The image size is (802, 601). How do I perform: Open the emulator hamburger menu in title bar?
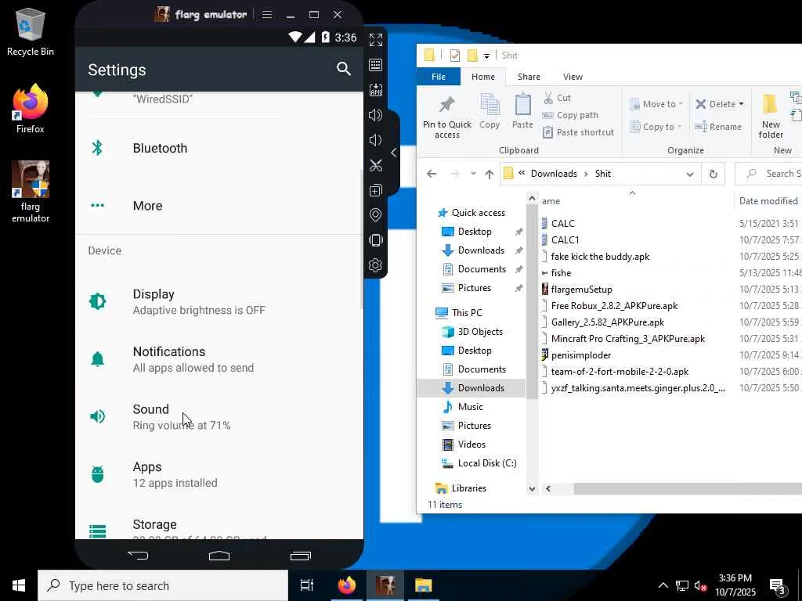267,14
